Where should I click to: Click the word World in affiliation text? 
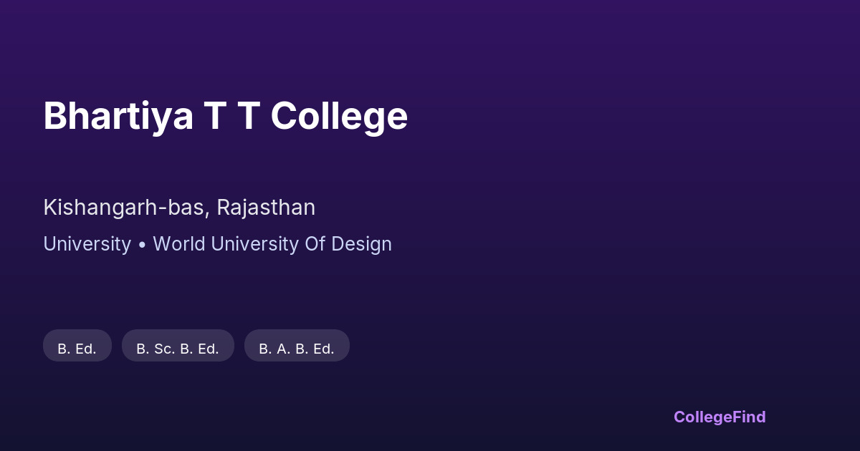click(179, 244)
